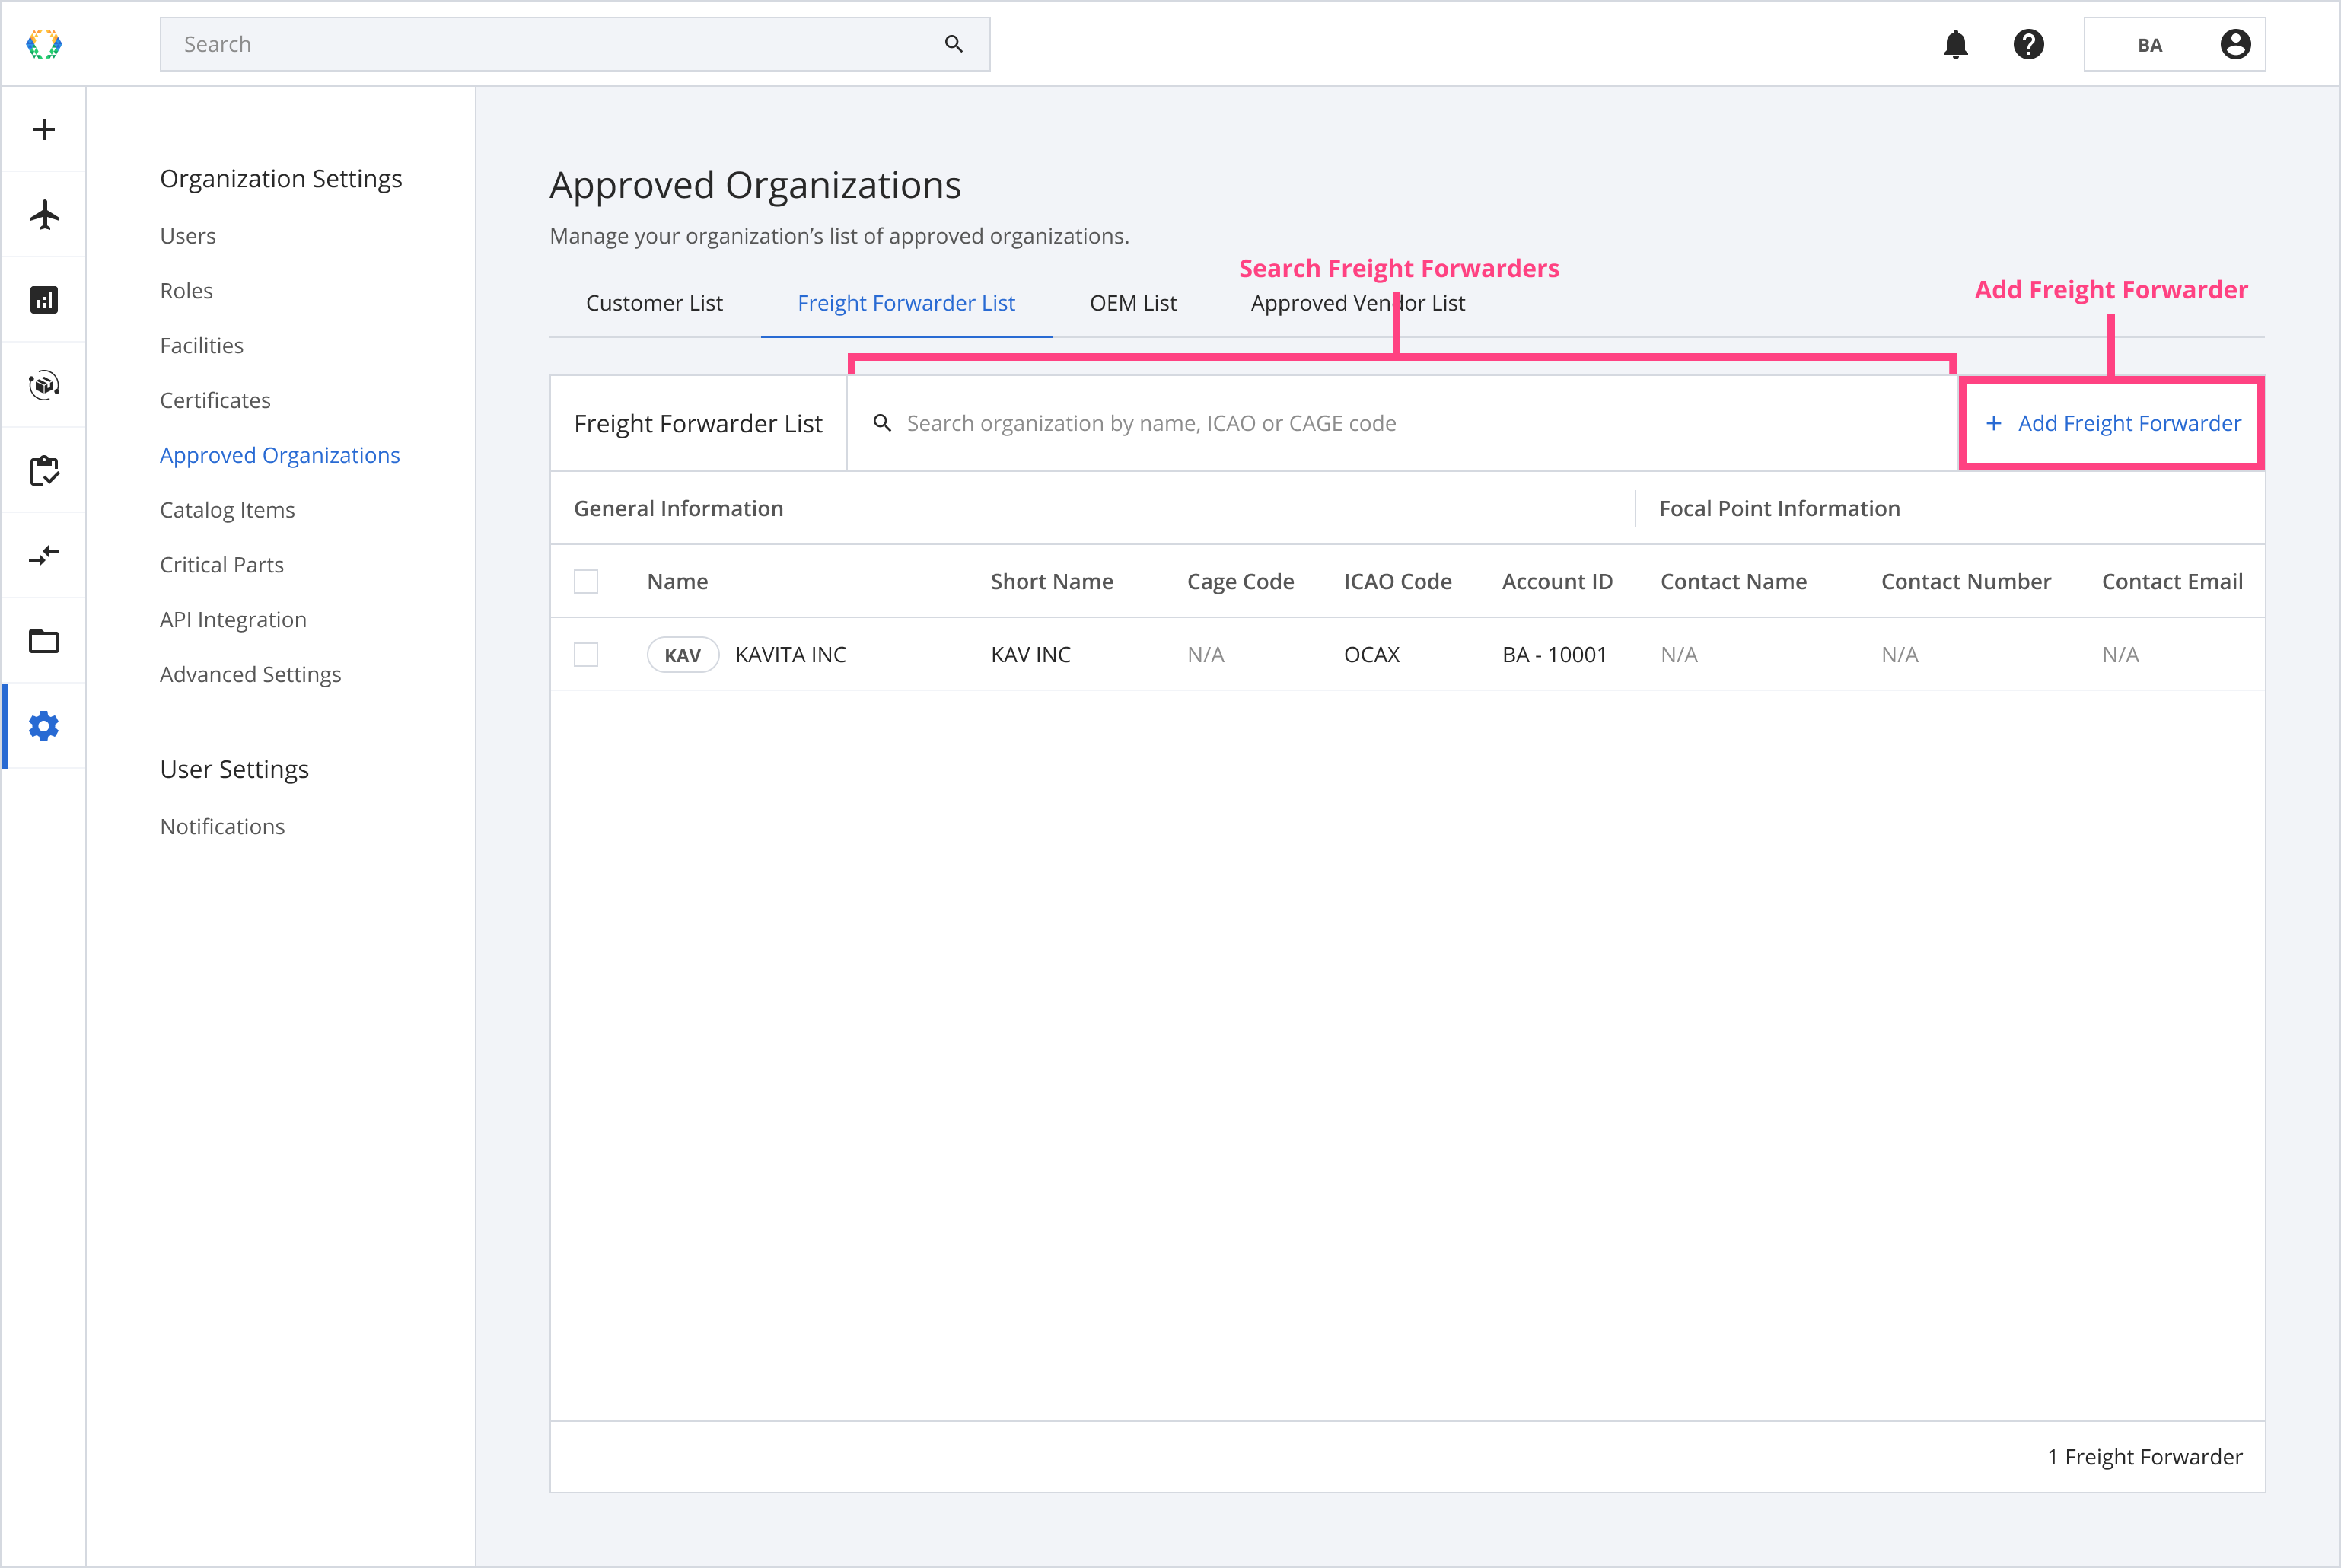The width and height of the screenshot is (2341, 1568).
Task: Click the Account ID column header
Action: pyautogui.click(x=1557, y=581)
